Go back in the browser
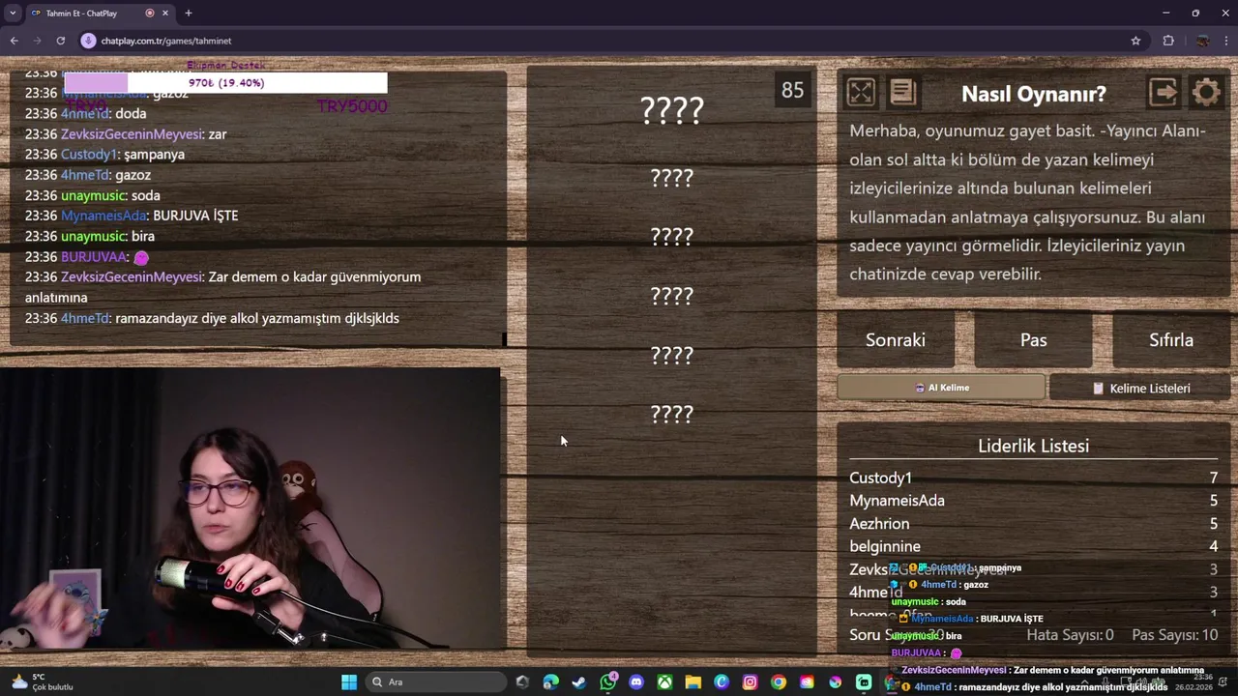This screenshot has width=1238, height=696. click(x=14, y=41)
